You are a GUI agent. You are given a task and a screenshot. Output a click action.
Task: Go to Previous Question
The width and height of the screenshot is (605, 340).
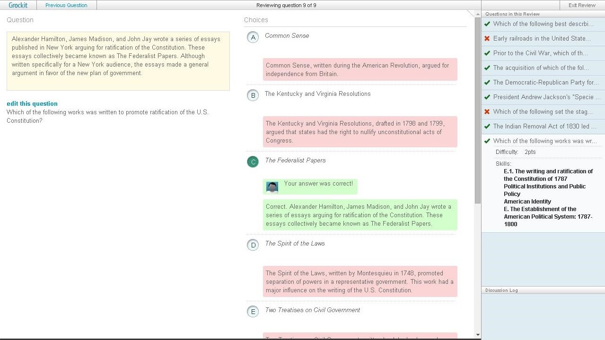66,5
